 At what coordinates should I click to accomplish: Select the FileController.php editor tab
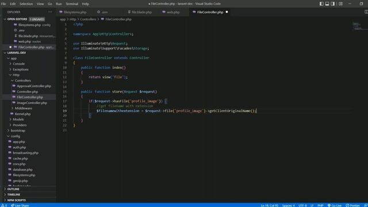210,12
